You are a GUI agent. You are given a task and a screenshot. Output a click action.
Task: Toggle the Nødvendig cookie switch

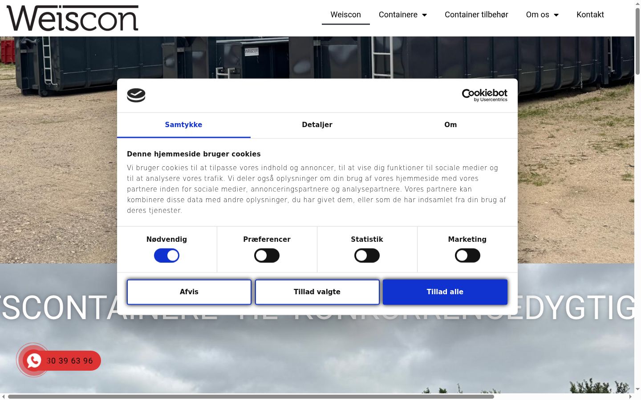pos(166,256)
